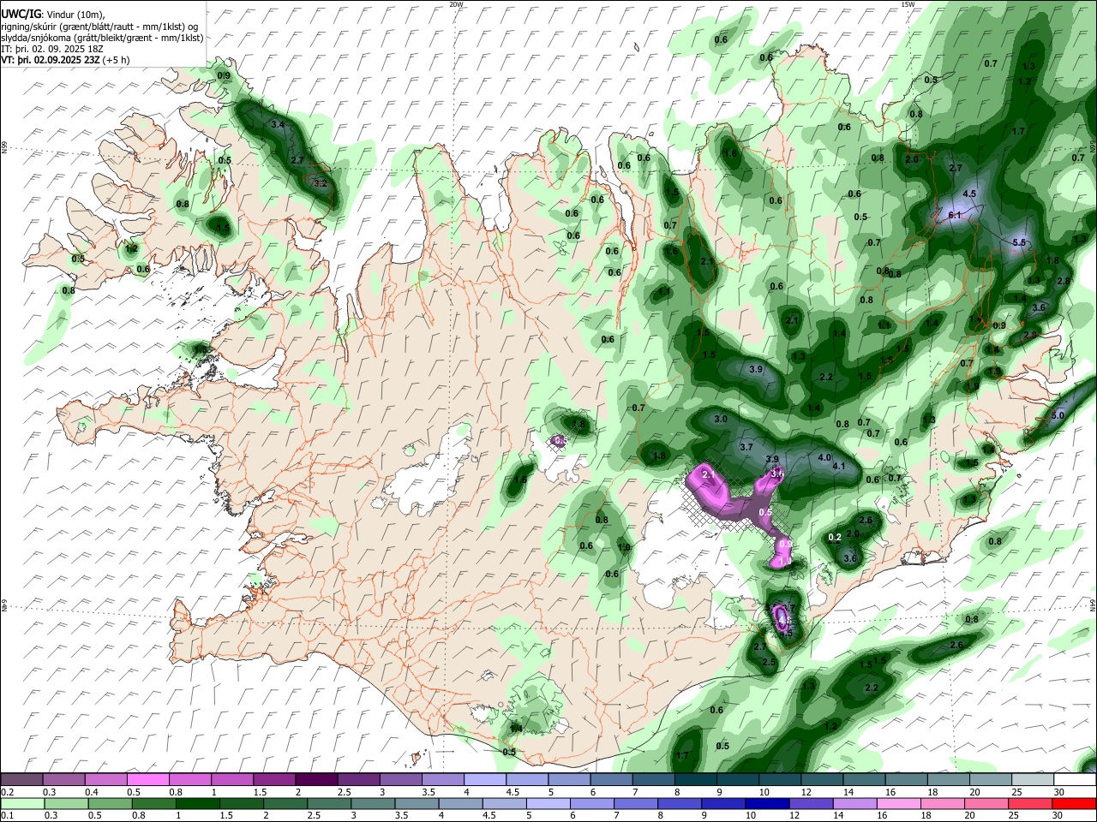Click the white 2.1 label on the pink snow area
The height and width of the screenshot is (822, 1097).
tap(708, 474)
